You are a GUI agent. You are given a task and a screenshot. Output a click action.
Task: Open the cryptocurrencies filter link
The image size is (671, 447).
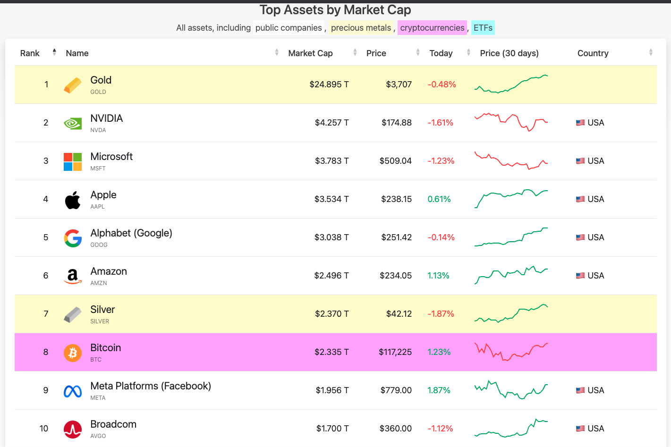coord(432,28)
